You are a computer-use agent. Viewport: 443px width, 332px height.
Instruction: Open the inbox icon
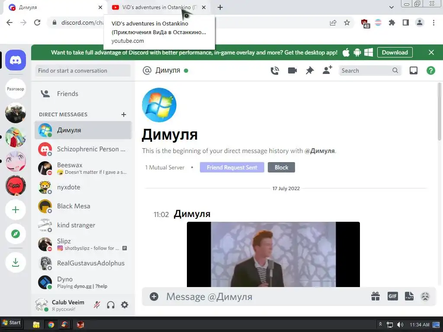pos(413,70)
